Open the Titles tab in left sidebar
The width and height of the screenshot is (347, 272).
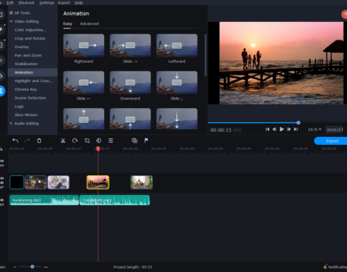[1, 61]
